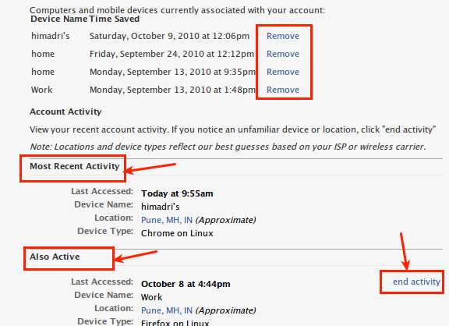The height and width of the screenshot is (326, 449).
Task: Click the October 8 at 4:44pm timestamp
Action: coord(186,284)
